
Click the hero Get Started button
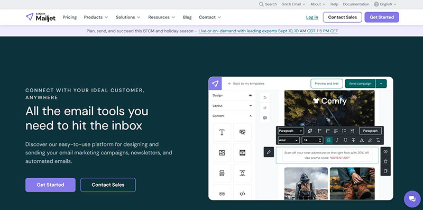click(50, 185)
